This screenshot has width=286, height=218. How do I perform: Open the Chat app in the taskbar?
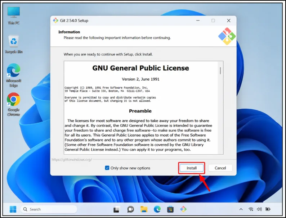130,209
